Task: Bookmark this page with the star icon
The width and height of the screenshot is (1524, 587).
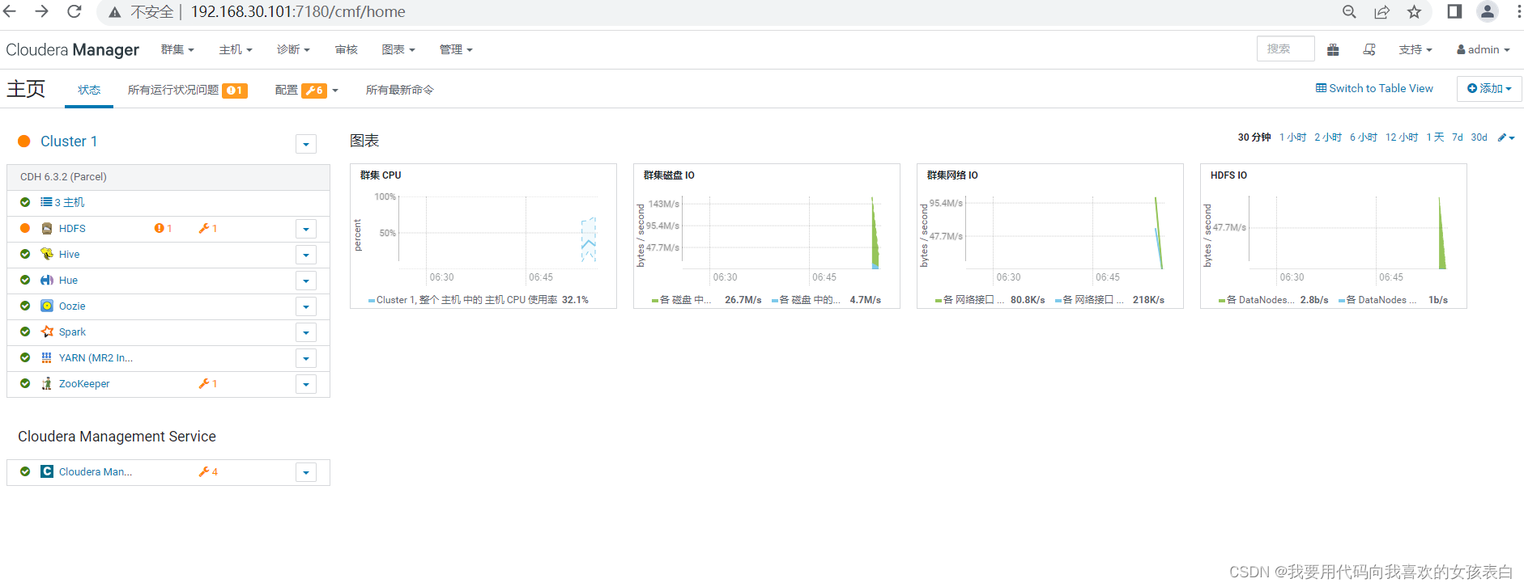Action: click(1414, 11)
